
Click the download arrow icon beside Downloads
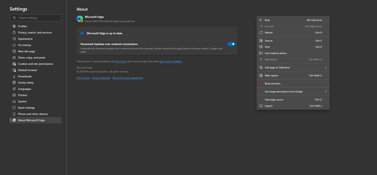pyautogui.click(x=14, y=76)
